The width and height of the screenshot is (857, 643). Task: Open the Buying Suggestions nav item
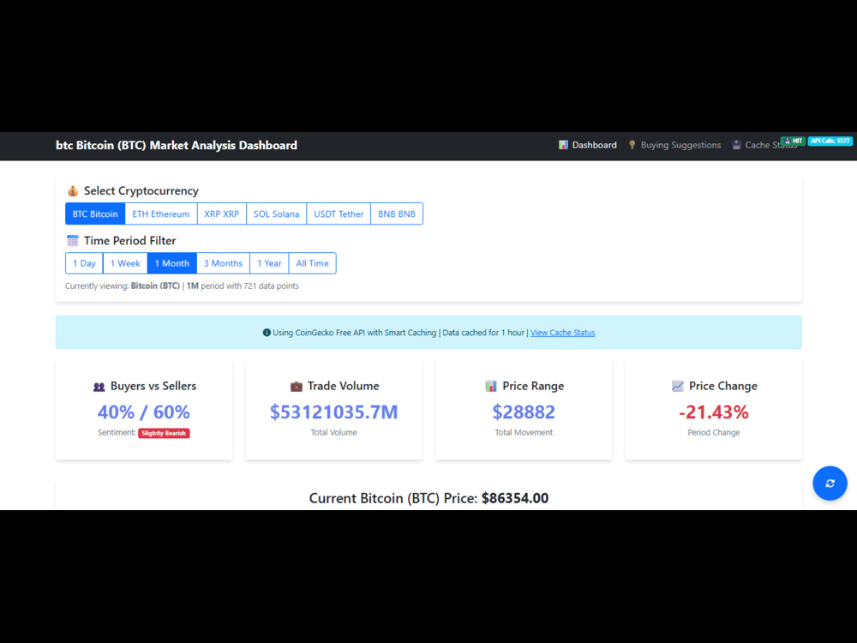point(674,145)
